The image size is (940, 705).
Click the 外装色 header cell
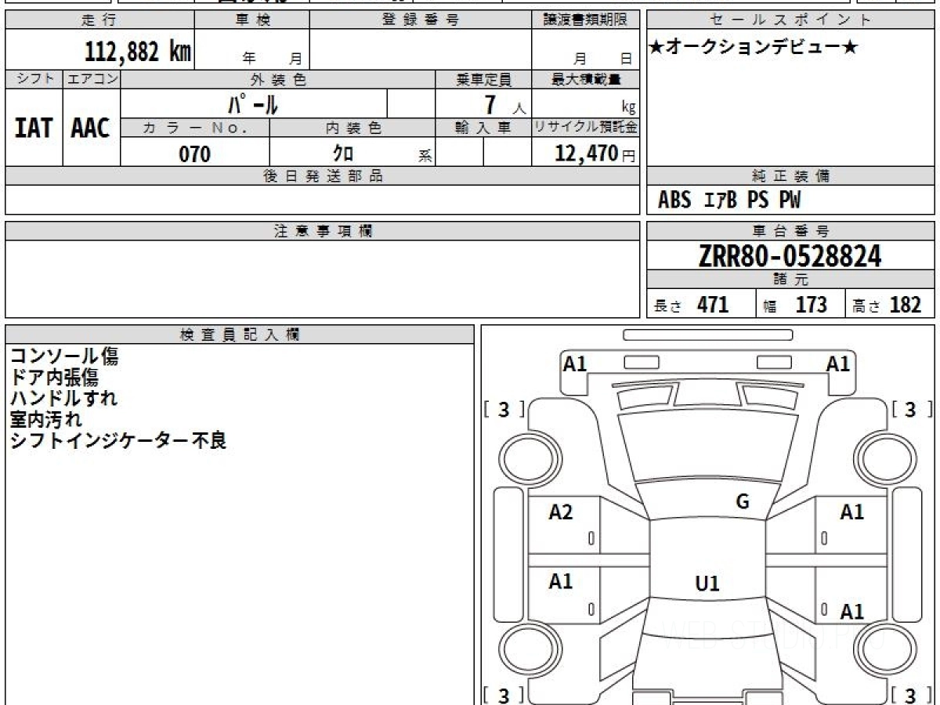coord(278,79)
